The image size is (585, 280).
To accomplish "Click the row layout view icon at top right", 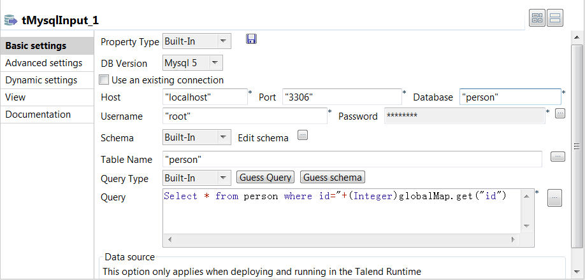I will 554,19.
